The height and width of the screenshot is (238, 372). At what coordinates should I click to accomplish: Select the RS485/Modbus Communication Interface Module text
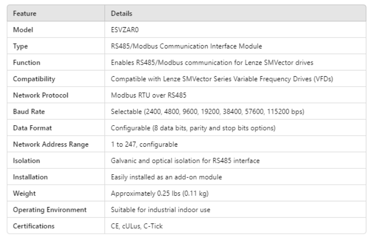tap(186, 46)
